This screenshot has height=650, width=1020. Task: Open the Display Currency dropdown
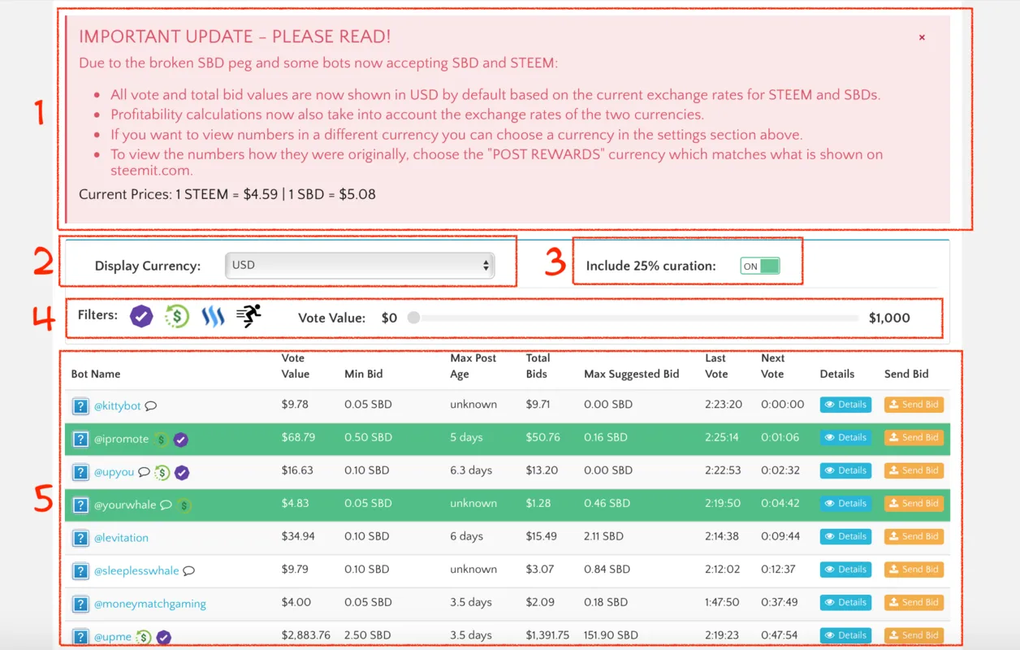(359, 265)
